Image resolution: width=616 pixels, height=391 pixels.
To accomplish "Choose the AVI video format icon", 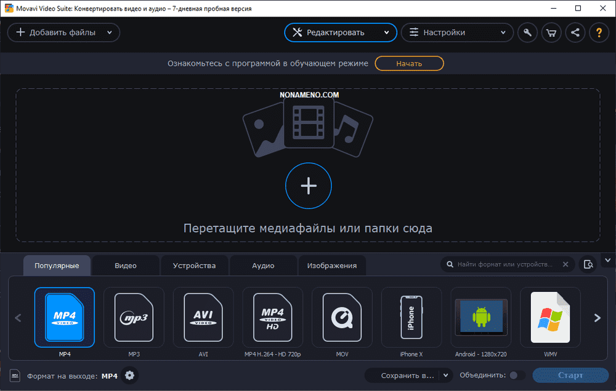I will pos(203,317).
